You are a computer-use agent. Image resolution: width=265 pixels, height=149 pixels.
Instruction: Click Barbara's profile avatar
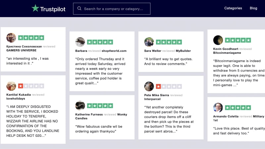[80, 42]
